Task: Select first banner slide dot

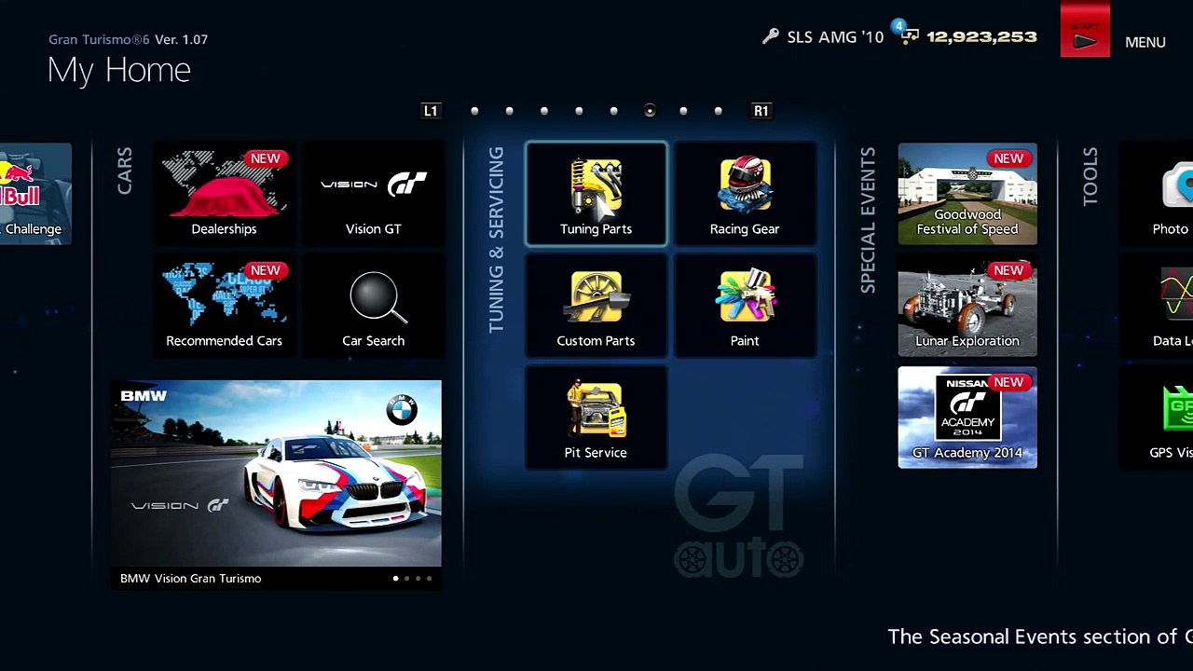Action: [x=395, y=579]
